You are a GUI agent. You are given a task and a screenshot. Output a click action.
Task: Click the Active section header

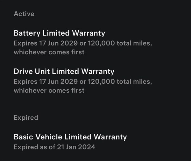point(24,14)
